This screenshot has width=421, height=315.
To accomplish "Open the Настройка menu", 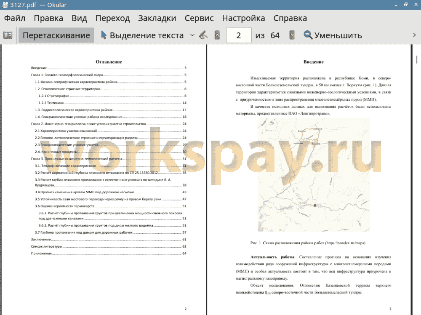I will pyautogui.click(x=243, y=18).
